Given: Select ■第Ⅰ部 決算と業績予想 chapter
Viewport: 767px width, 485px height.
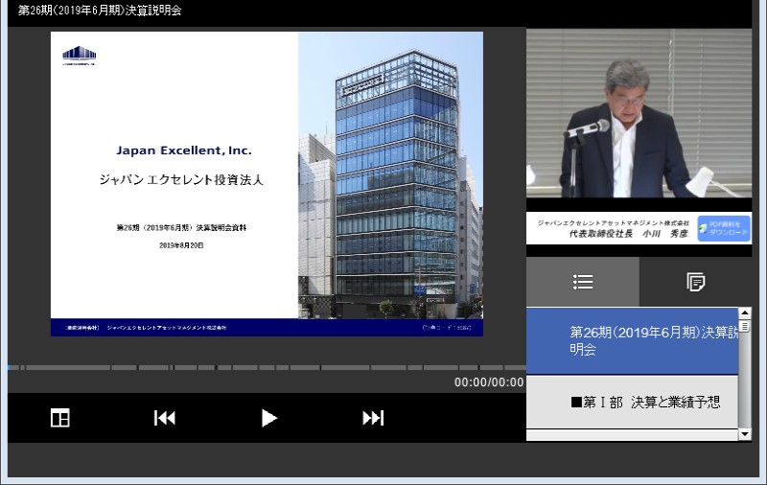Looking at the screenshot, I should (x=632, y=402).
